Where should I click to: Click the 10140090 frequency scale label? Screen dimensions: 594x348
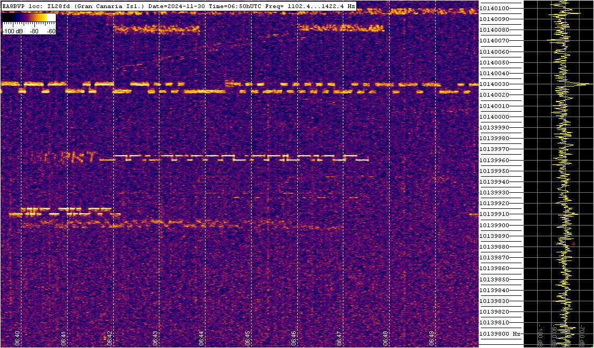coord(494,19)
